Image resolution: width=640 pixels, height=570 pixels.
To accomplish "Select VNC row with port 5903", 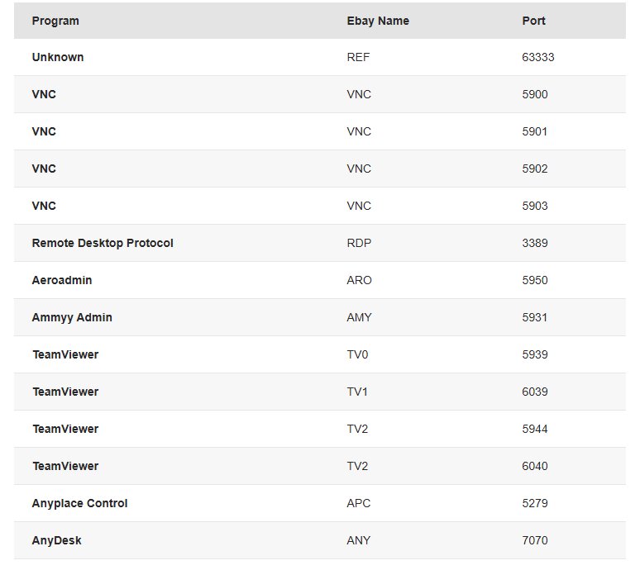I will [320, 206].
